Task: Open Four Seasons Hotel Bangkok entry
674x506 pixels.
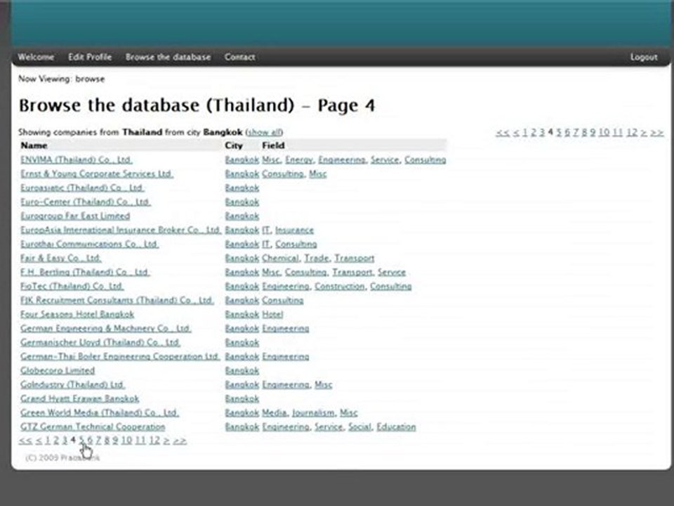Action: pos(77,315)
